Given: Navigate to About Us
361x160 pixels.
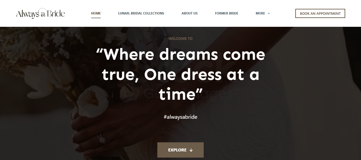Looking at the screenshot, I should coord(189,13).
